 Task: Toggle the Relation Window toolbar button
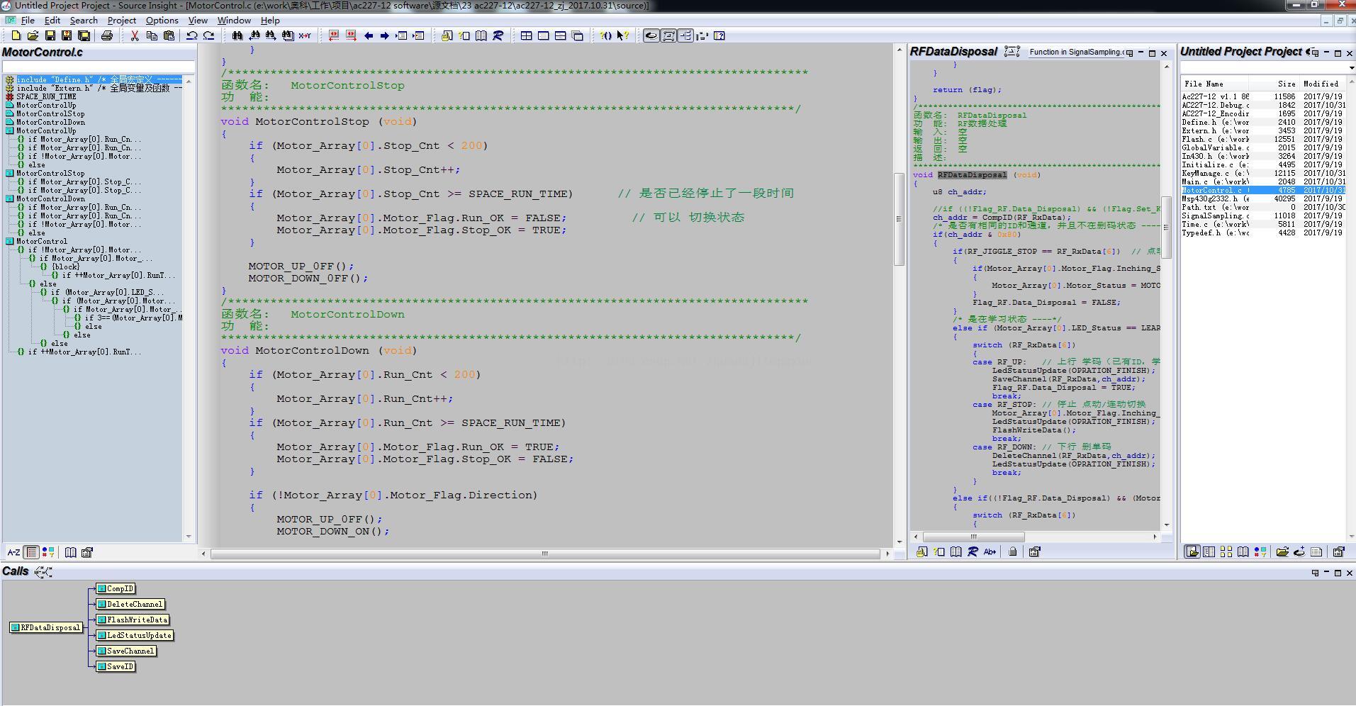click(685, 35)
